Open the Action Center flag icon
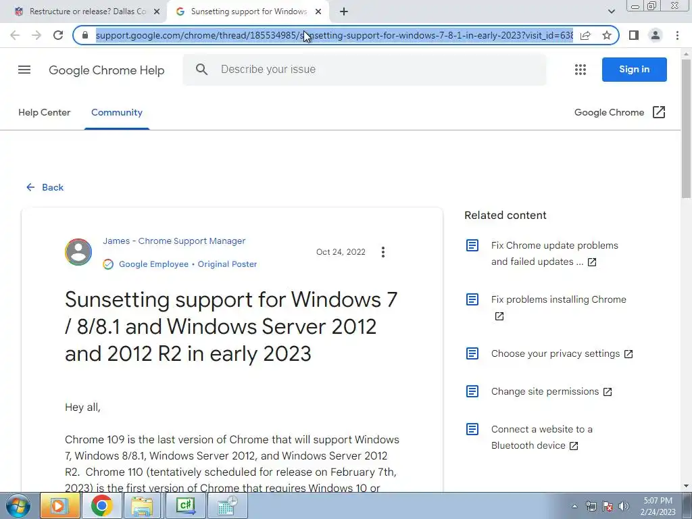Screen dimensions: 692x519 point(608,506)
